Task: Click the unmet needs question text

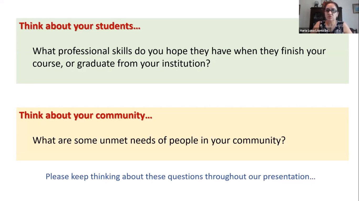Action: pyautogui.click(x=159, y=140)
